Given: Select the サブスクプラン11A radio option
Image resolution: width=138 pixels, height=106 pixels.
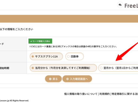Looking at the screenshot, I should click(x=46, y=56).
